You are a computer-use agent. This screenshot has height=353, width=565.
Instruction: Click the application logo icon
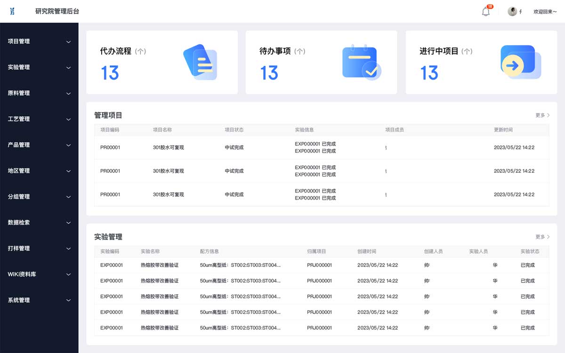click(x=13, y=11)
